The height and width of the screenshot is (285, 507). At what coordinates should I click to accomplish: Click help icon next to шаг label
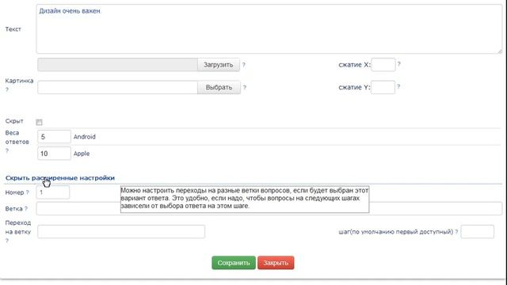tap(456, 232)
